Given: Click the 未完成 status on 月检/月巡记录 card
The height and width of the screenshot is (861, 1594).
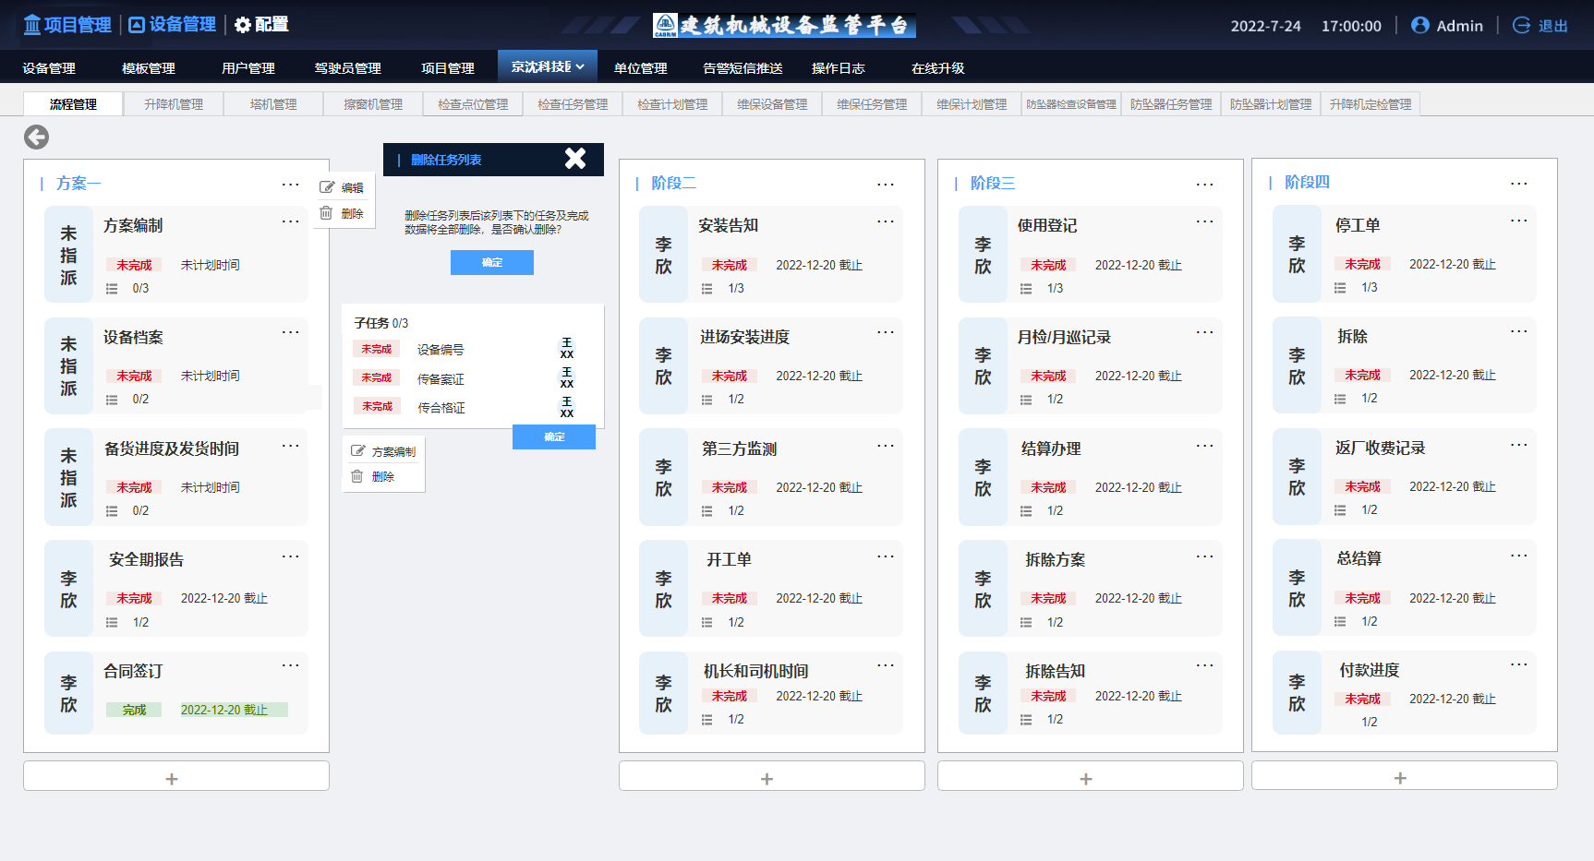Looking at the screenshot, I should point(1048,376).
